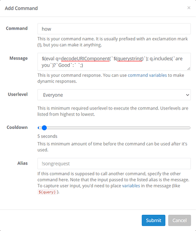Image resolution: width=196 pixels, height=231 pixels.
Task: Click the Message textarea resize grip
Action: coord(189,69)
